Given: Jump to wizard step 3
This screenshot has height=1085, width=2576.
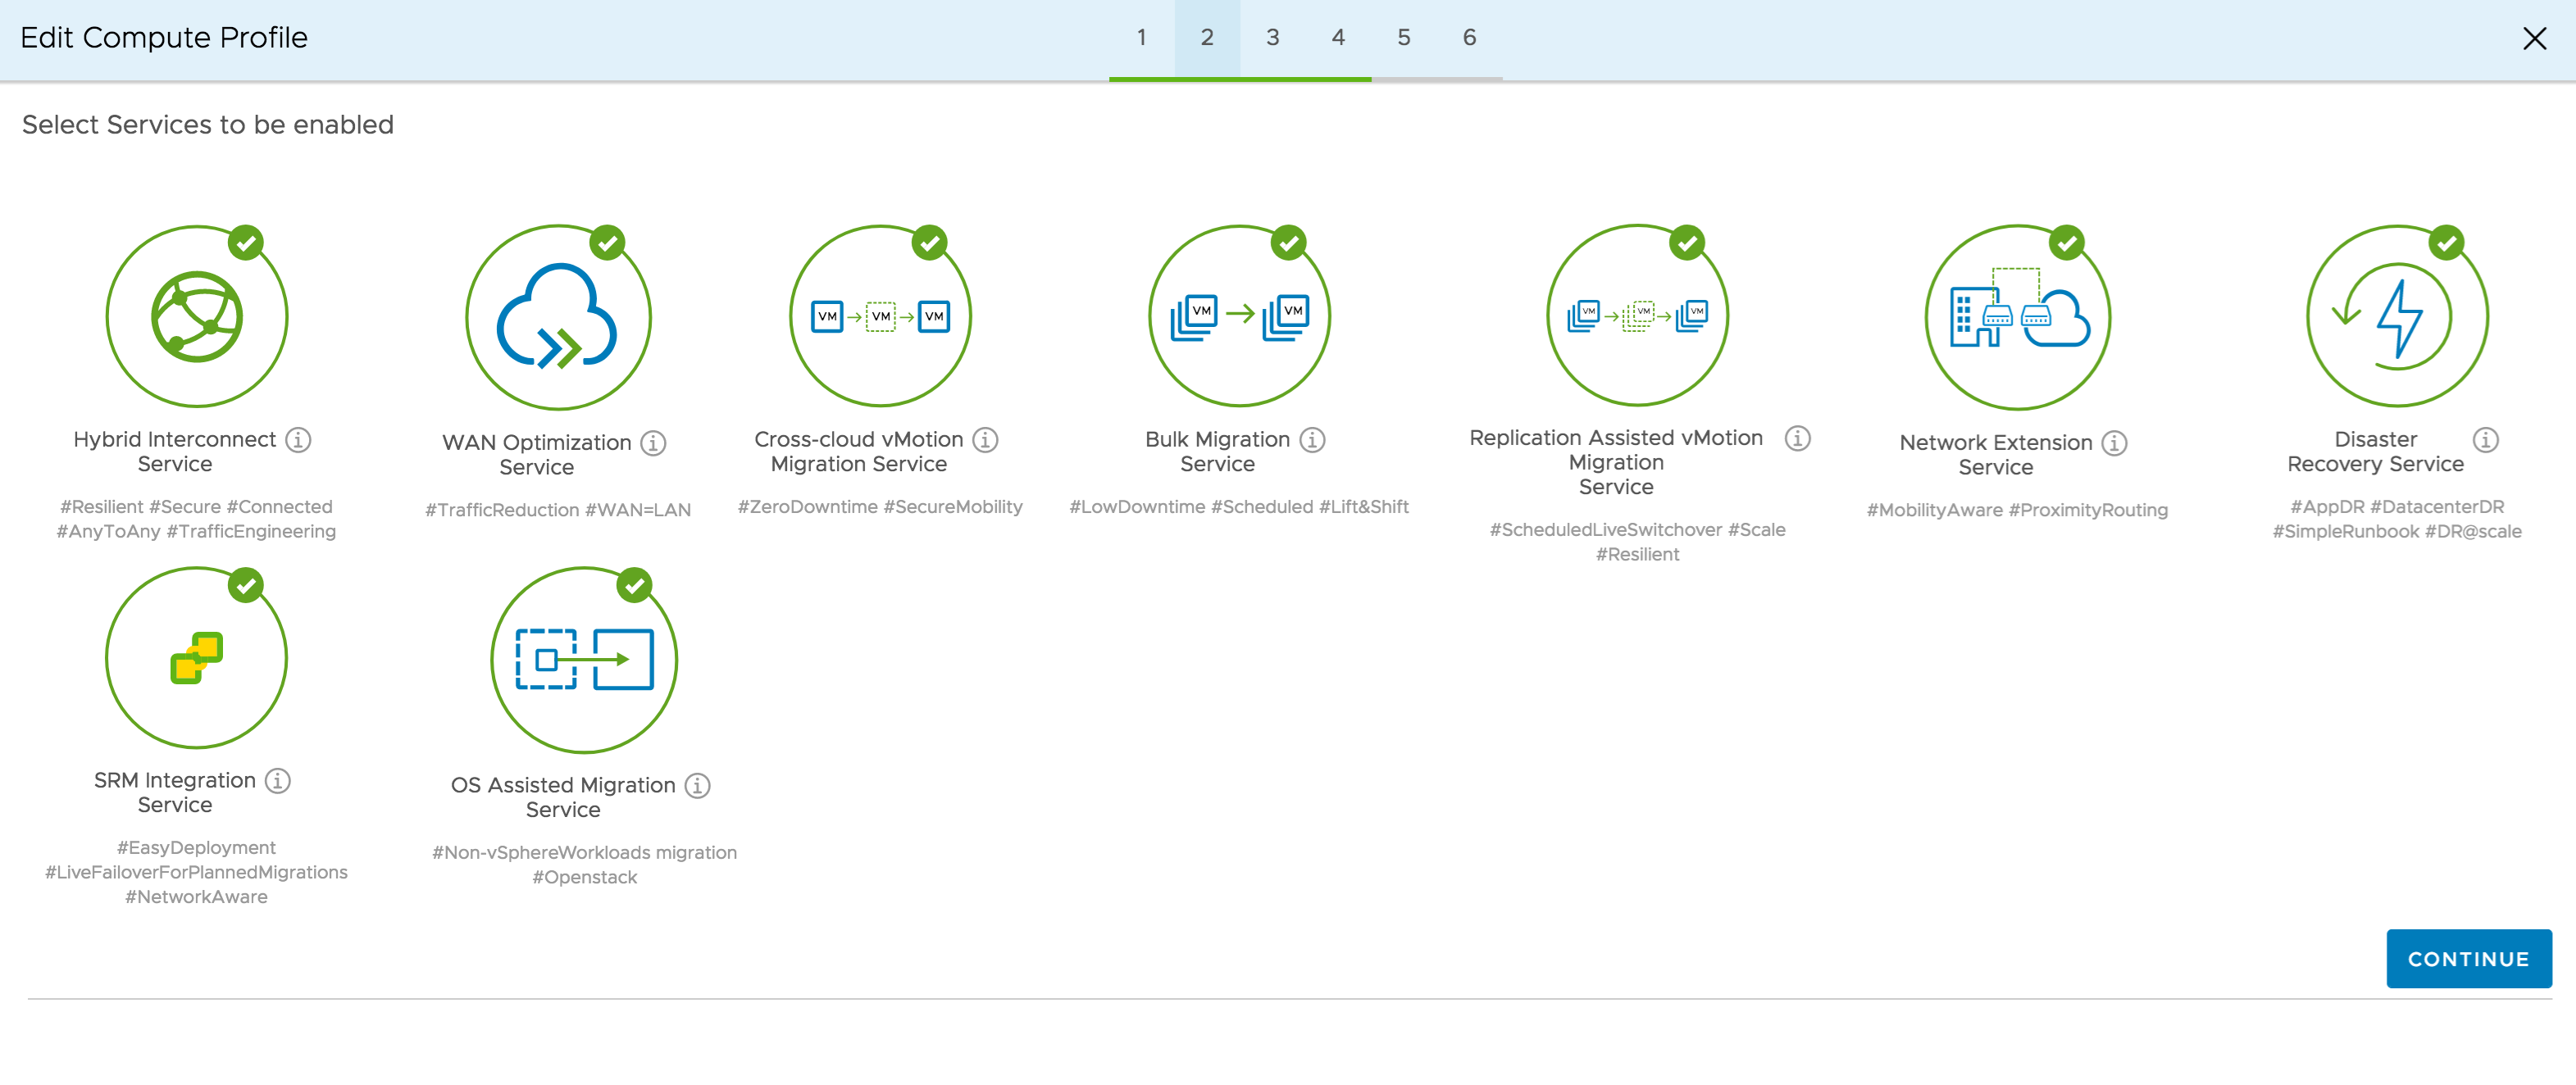Looking at the screenshot, I should click(x=1272, y=38).
